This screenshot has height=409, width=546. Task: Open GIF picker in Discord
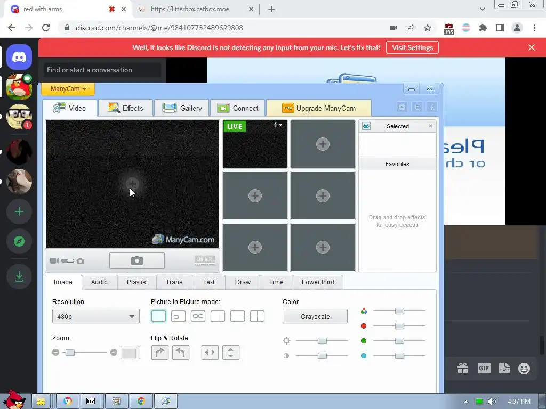pos(484,368)
